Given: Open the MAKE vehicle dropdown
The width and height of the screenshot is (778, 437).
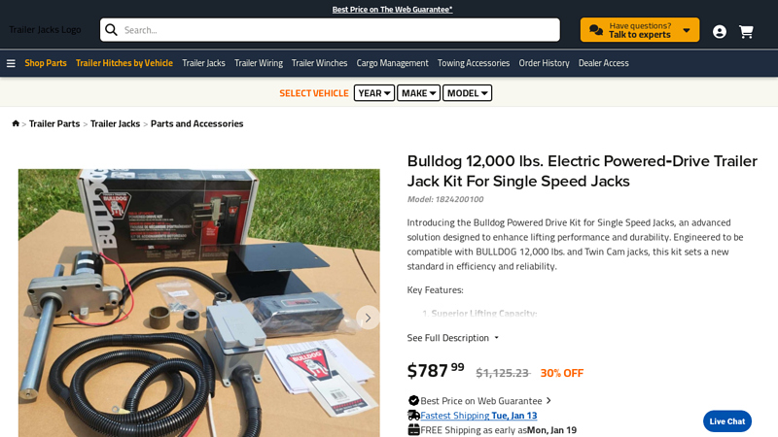Looking at the screenshot, I should 418,93.
